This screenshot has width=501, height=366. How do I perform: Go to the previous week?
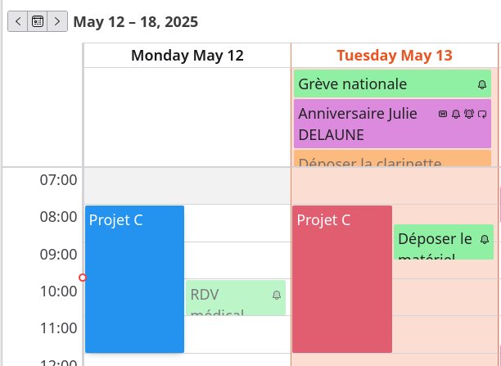point(17,21)
